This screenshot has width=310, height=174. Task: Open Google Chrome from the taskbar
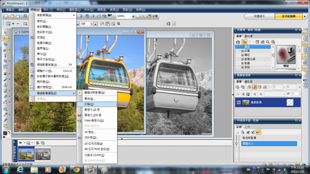coord(77,170)
